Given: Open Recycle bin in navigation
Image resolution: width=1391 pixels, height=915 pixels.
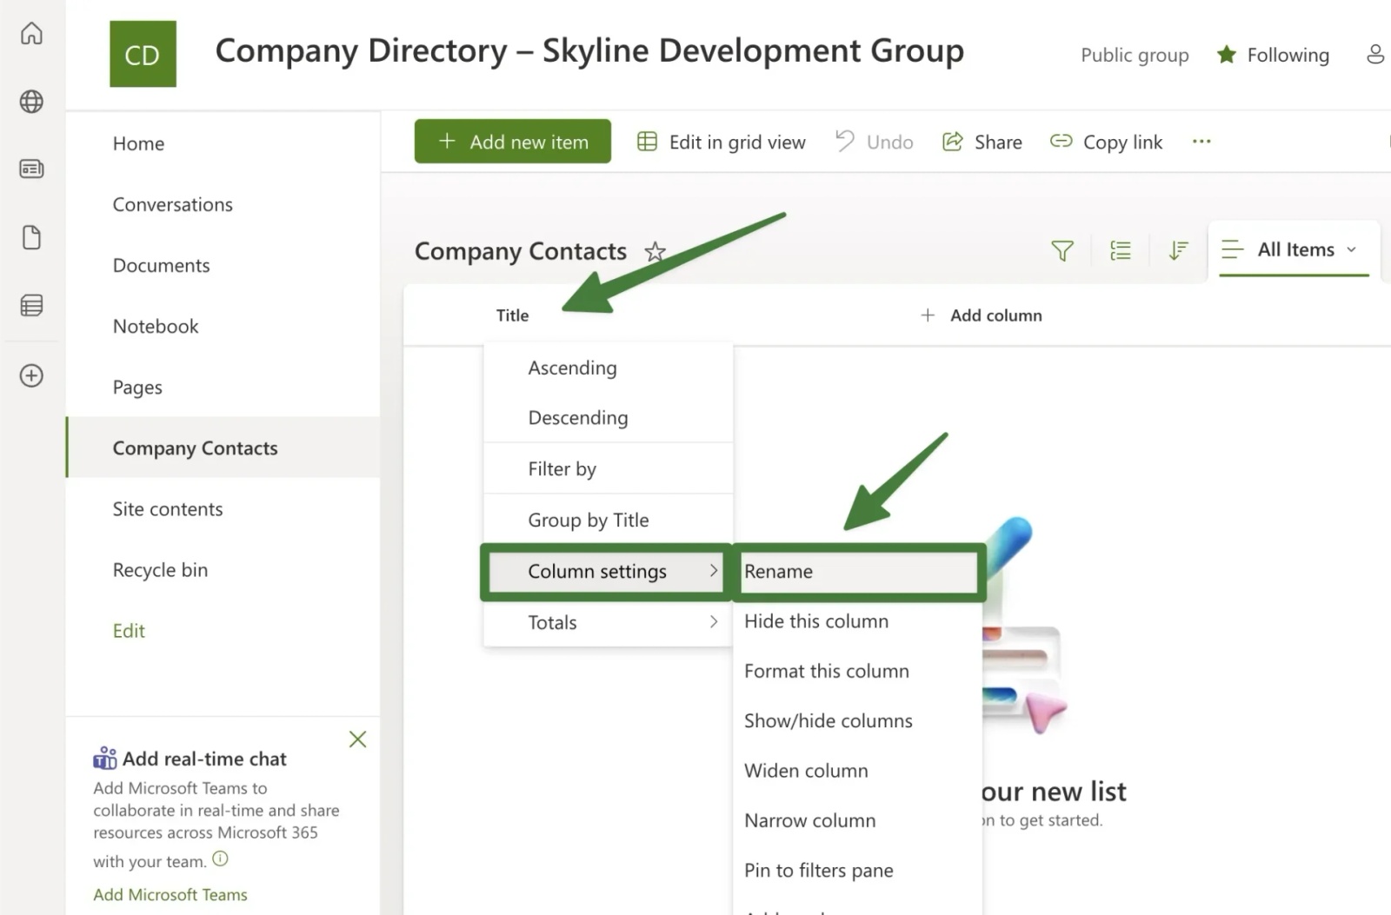Looking at the screenshot, I should [160, 569].
